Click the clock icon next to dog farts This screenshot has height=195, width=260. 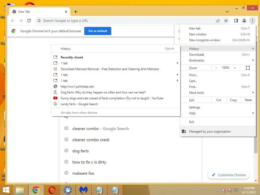tap(66, 151)
